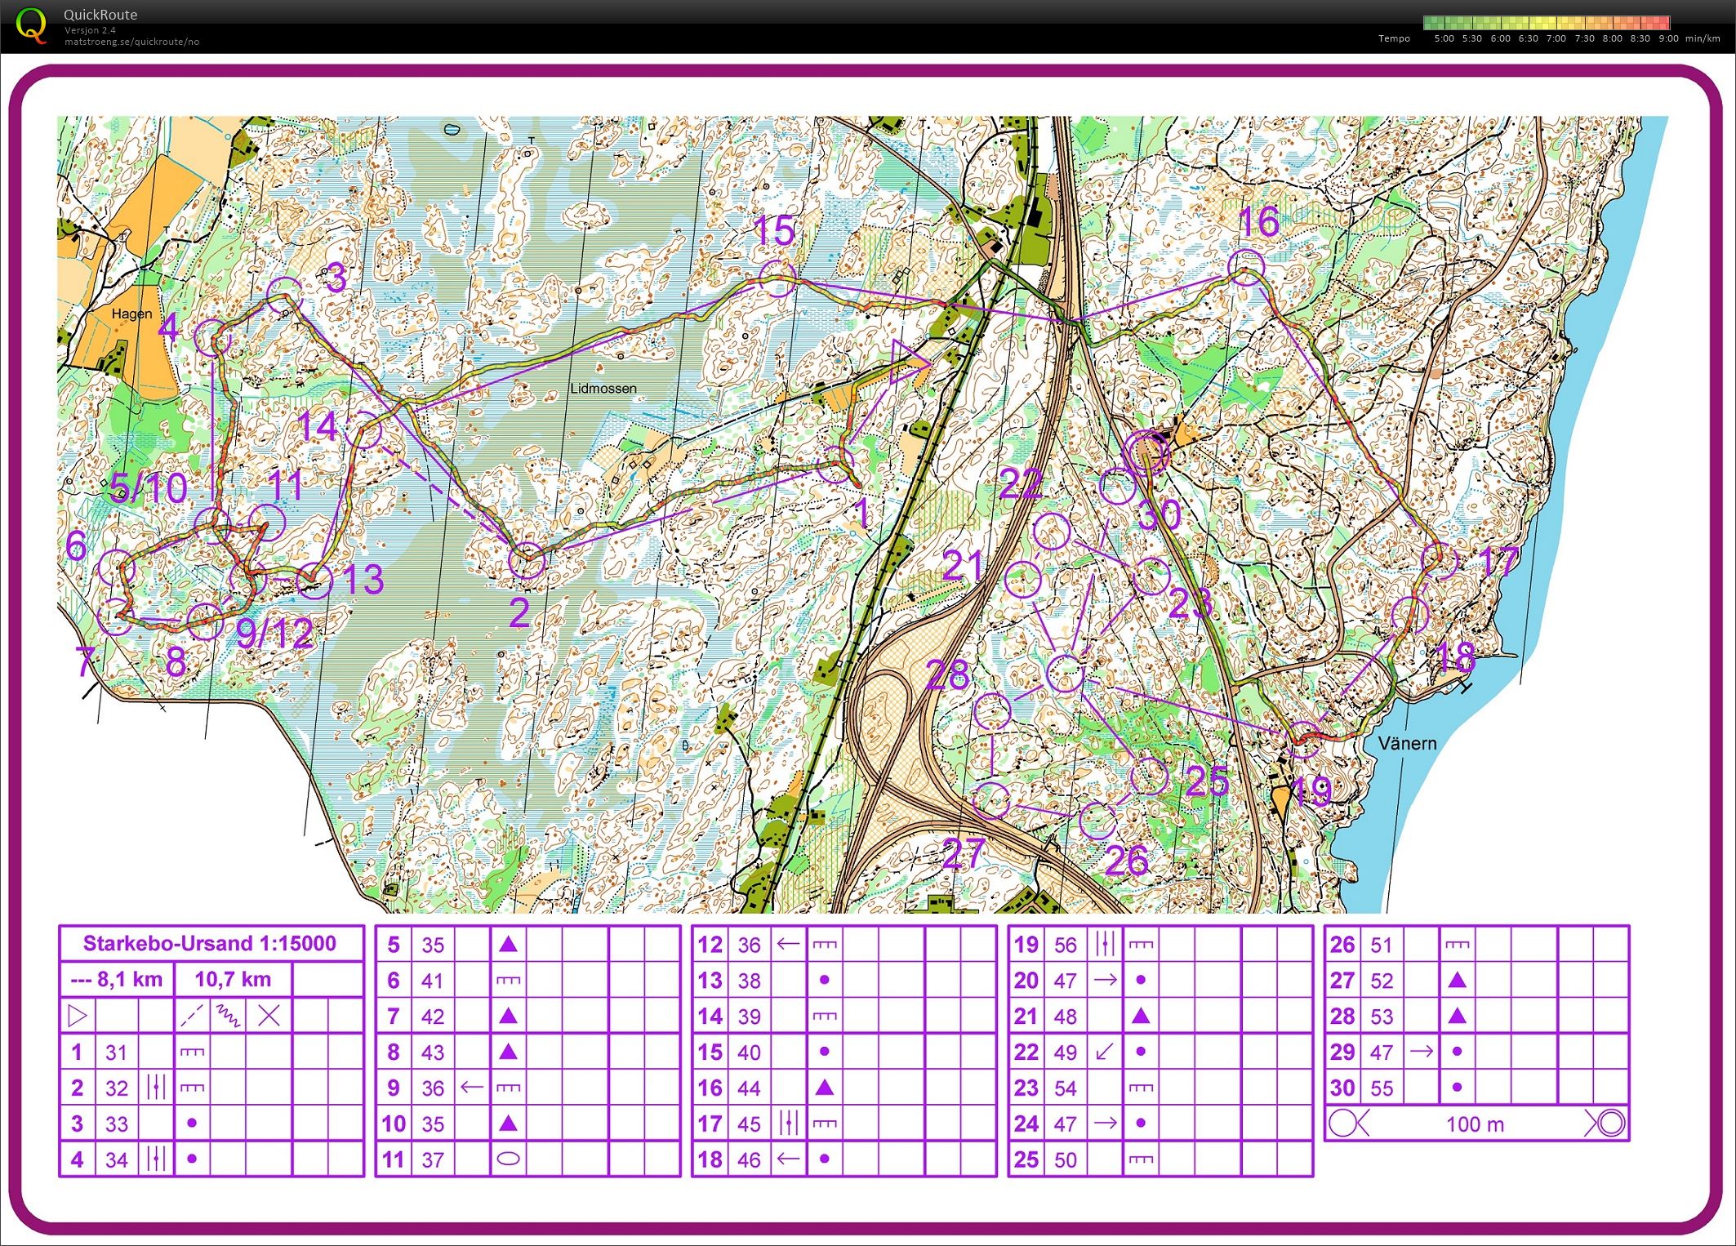
Task: Click control circle 27 near the motorway
Action: [x=991, y=800]
